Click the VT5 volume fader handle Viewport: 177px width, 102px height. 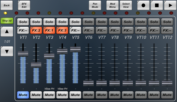click(76, 49)
